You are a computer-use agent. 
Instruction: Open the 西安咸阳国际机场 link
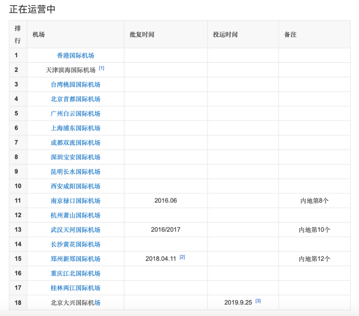[x=75, y=186]
